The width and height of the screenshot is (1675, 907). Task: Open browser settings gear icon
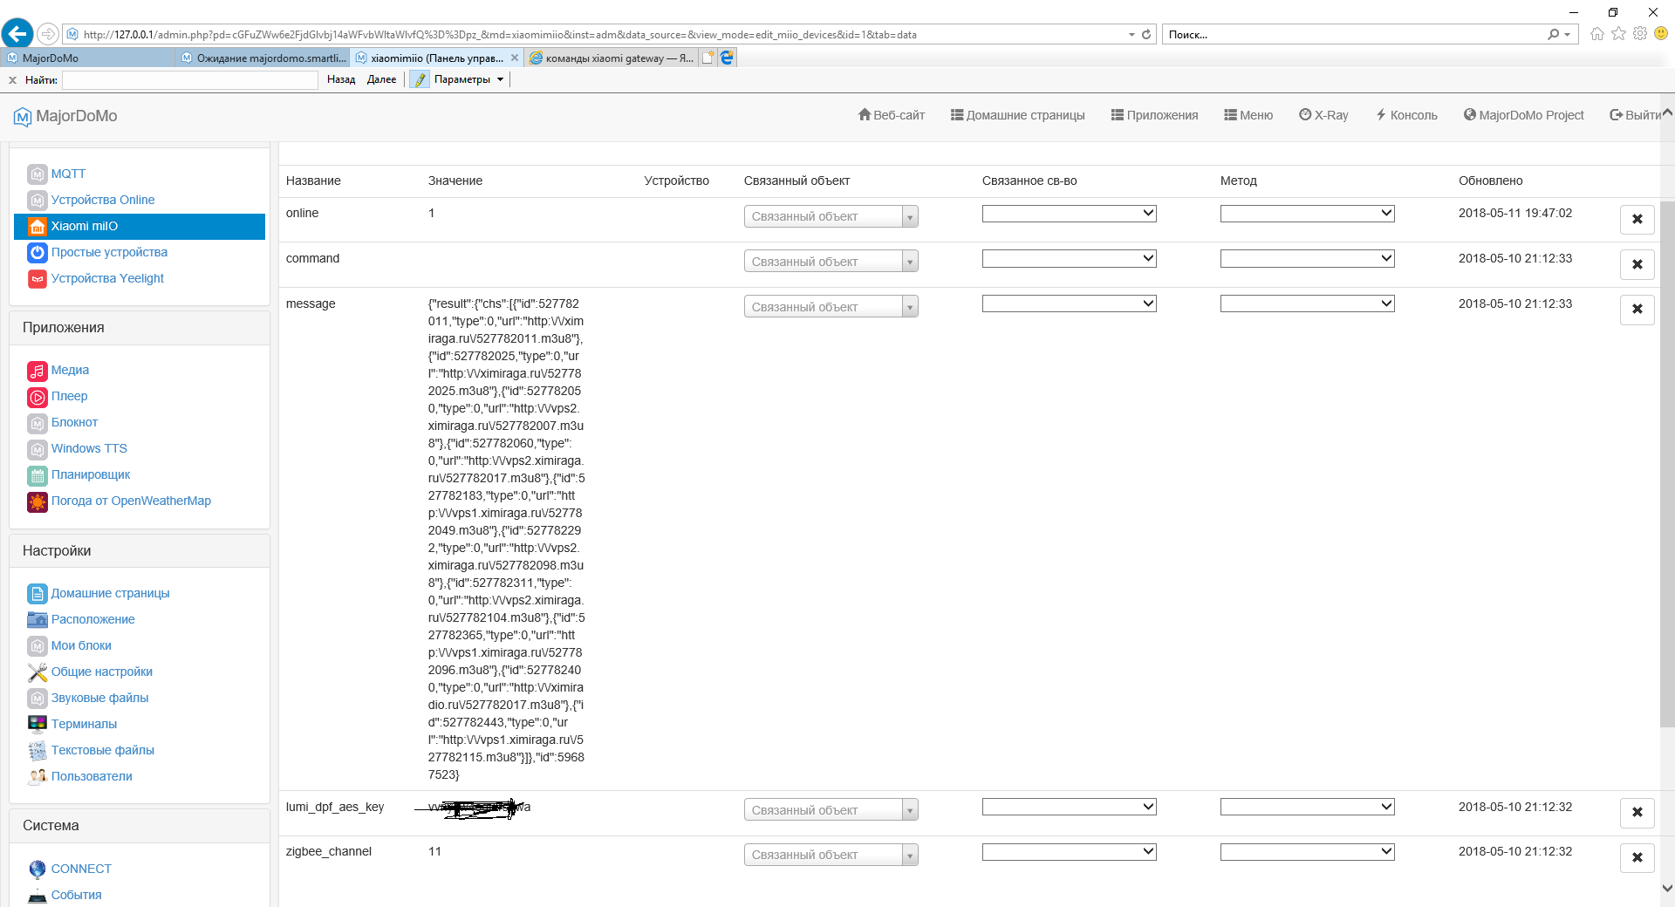pos(1640,34)
